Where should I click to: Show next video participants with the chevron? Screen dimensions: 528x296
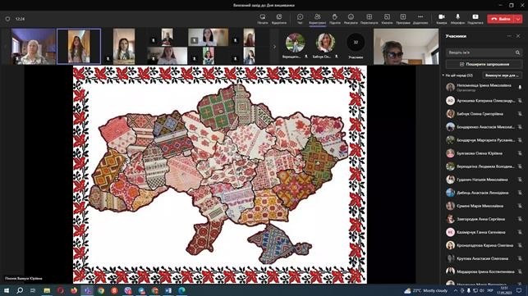point(274,47)
